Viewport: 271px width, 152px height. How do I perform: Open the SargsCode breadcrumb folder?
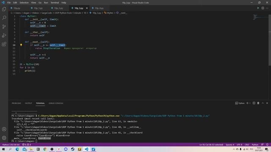click(x=47, y=13)
